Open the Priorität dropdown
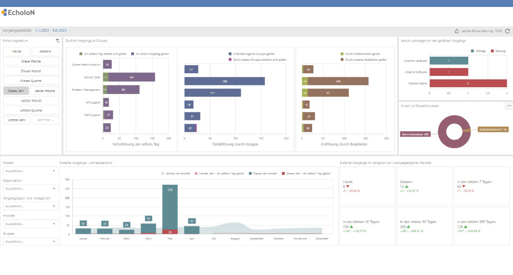Image resolution: width=513 pixels, height=275 pixels. pos(30,224)
